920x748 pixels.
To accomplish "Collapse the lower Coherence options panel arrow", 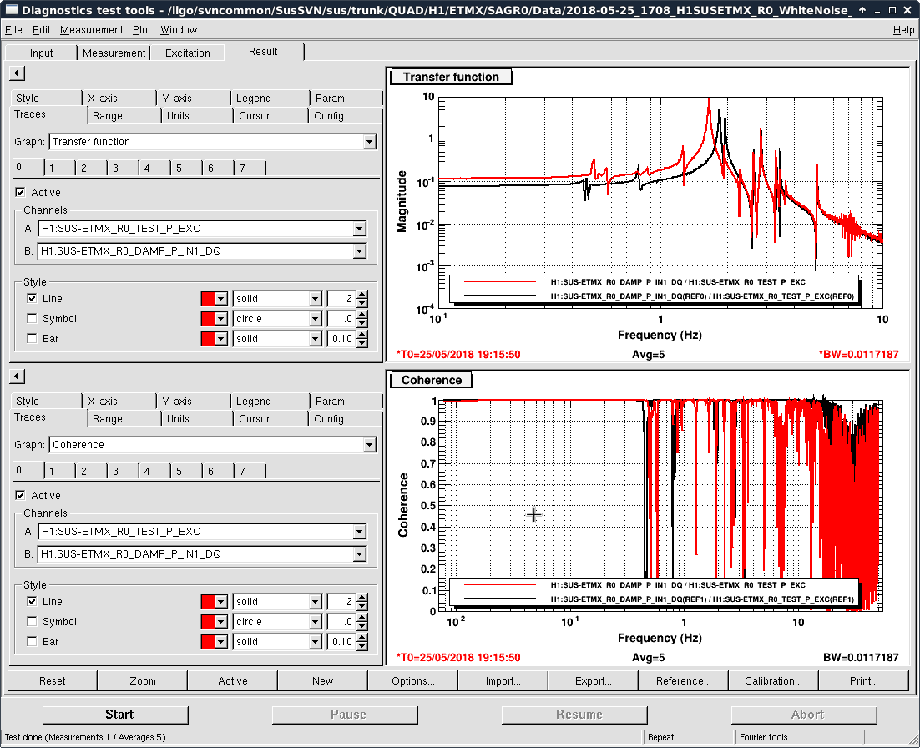I will [x=17, y=377].
